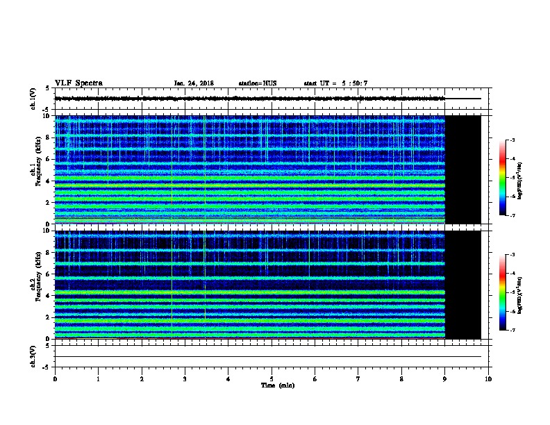This screenshot has width=550, height=425.
Task: Select the "start UT = 5:50:7" header text
Action: [335, 83]
